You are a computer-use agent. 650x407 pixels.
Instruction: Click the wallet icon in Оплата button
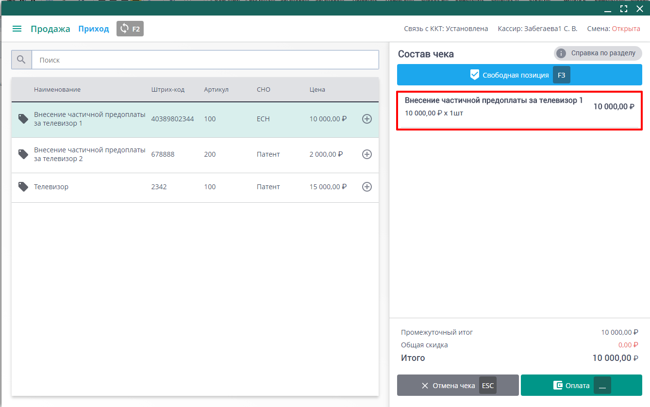(558, 386)
